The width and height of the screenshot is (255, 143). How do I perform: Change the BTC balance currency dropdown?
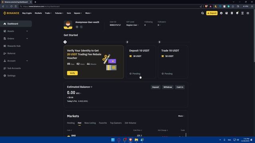click(x=78, y=93)
